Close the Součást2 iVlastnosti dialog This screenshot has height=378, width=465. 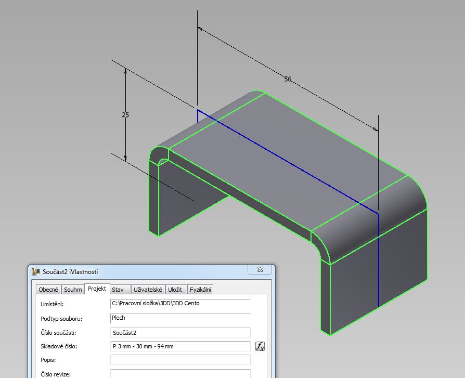[x=260, y=269]
